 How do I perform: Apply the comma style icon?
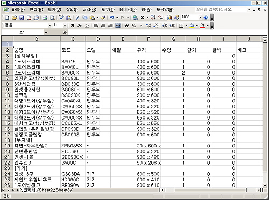(141, 26)
